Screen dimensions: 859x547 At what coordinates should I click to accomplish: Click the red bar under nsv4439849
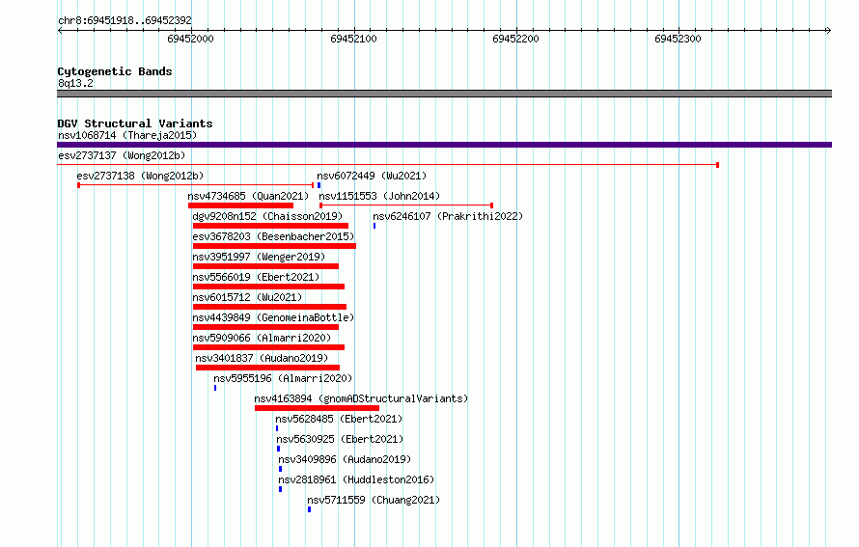265,327
